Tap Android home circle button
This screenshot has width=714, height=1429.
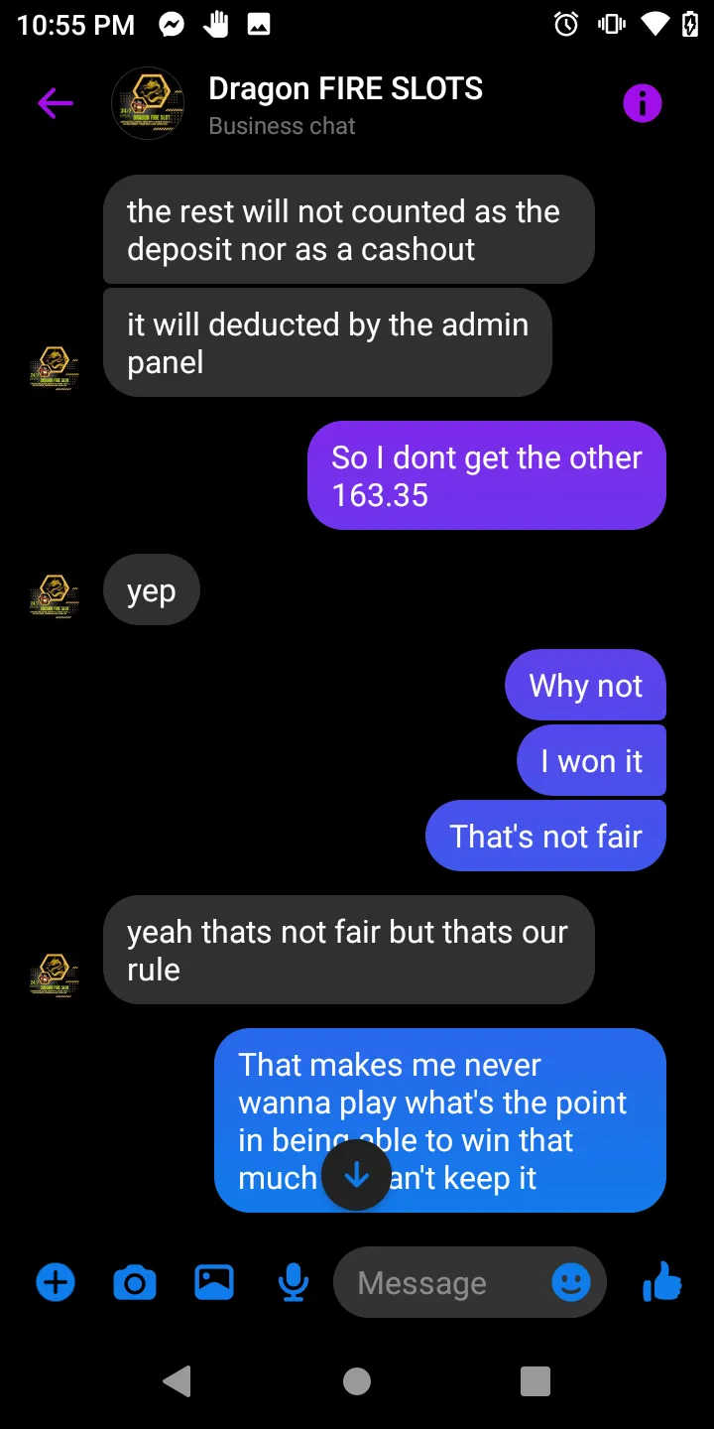tap(357, 1380)
